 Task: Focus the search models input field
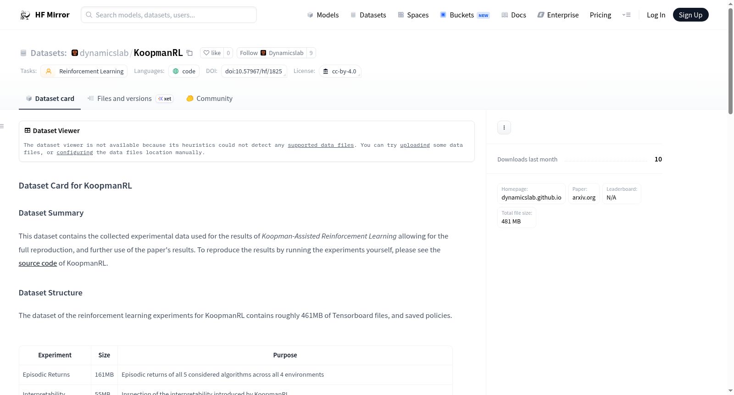[x=169, y=15]
